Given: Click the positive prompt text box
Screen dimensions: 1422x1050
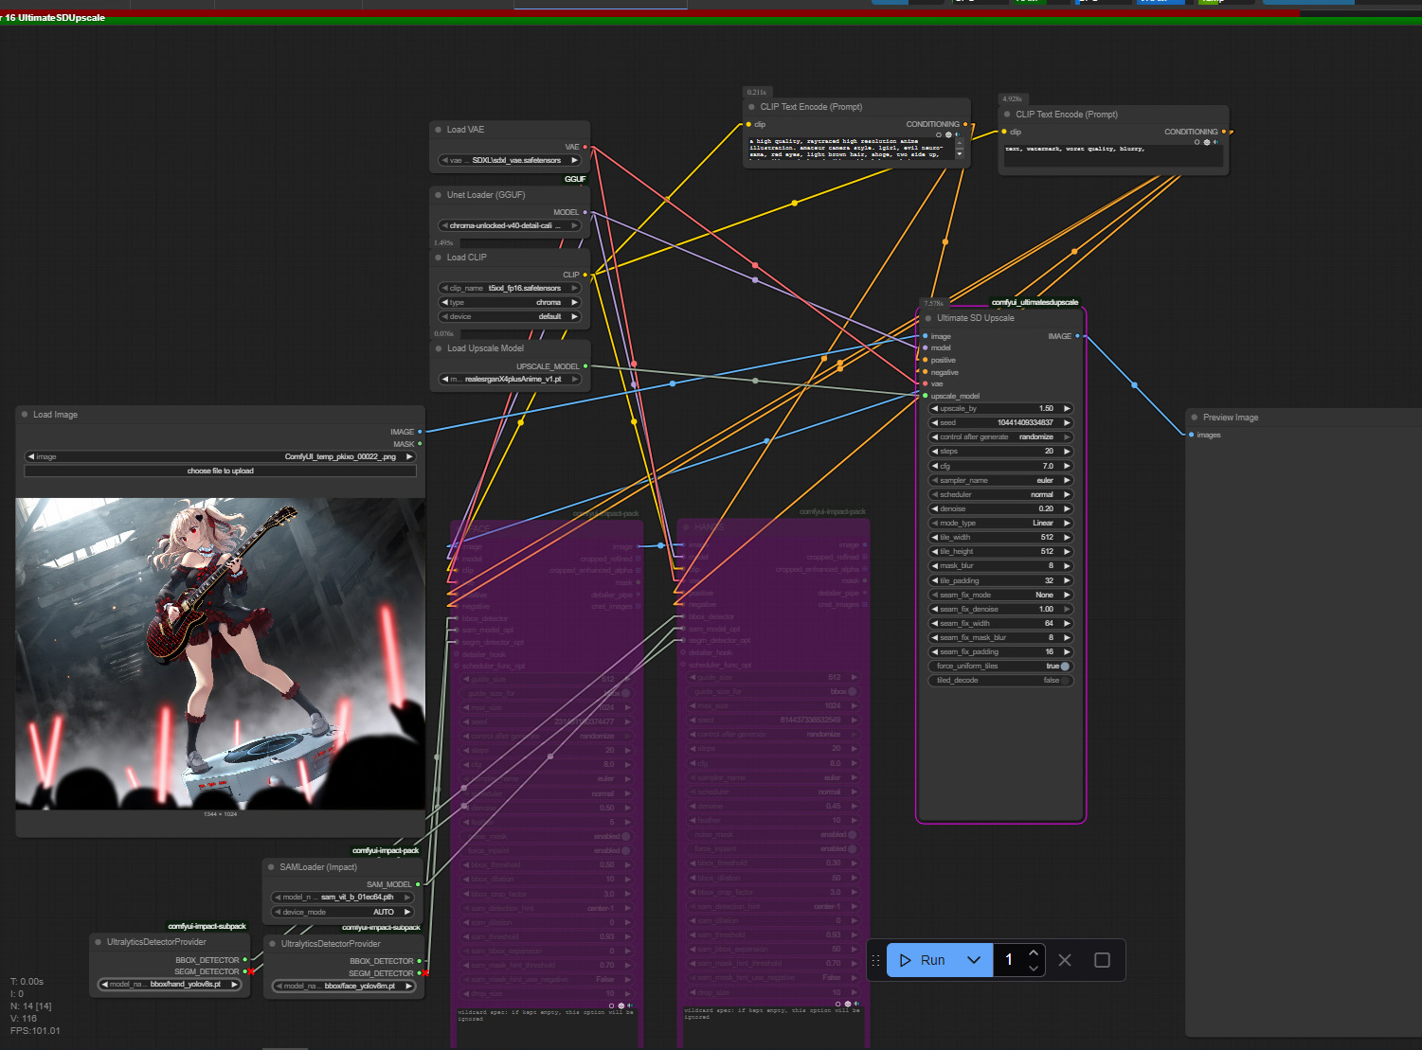Looking at the screenshot, I should coord(850,150).
